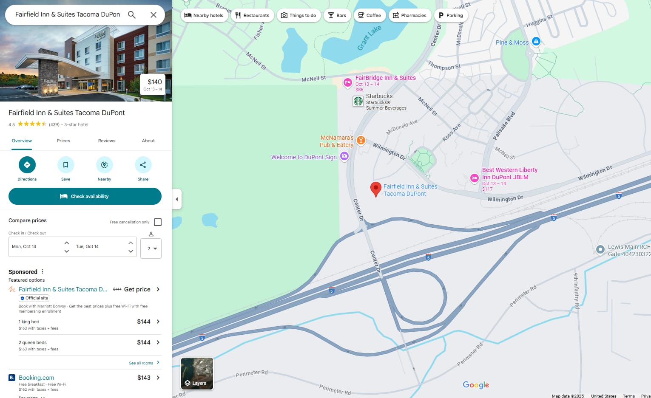651x398 pixels.
Task: Open the hotel photo thumbnail
Action: [86, 51]
